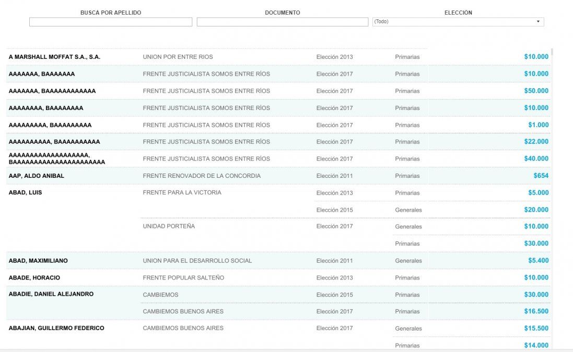The height and width of the screenshot is (352, 573).
Task: Click the Documento input field
Action: [x=282, y=22]
